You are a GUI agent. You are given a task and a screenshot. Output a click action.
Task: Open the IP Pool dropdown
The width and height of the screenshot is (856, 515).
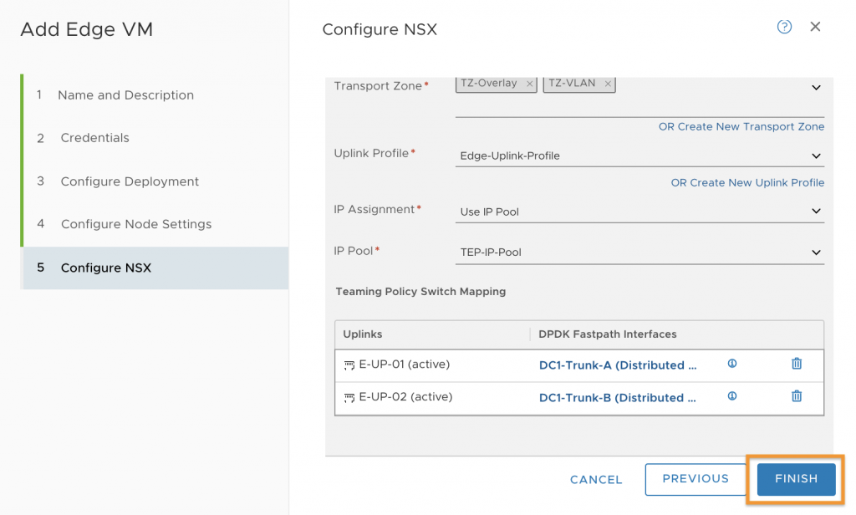tap(639, 252)
